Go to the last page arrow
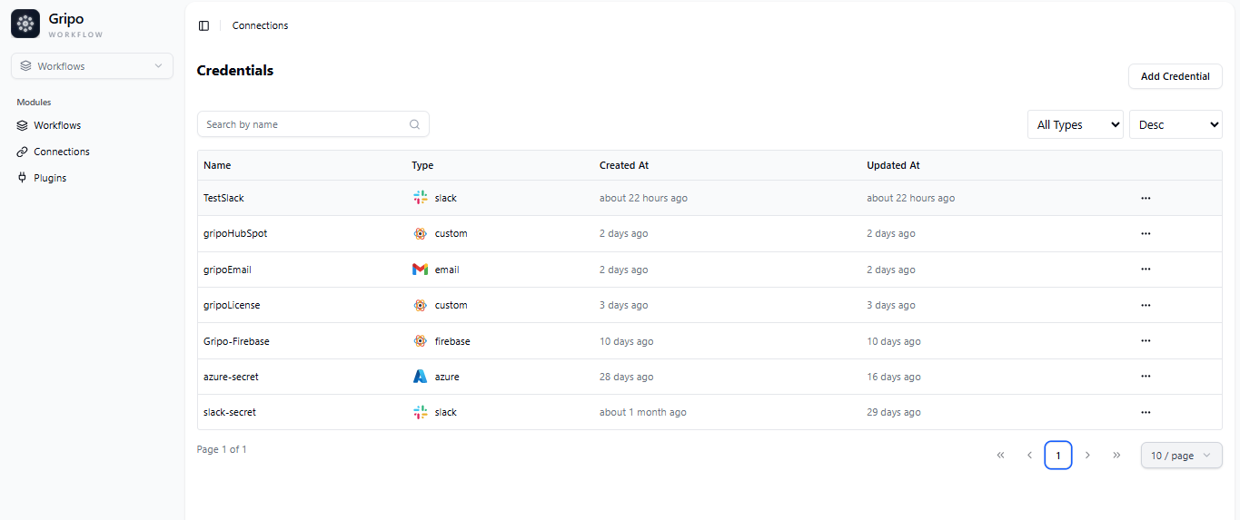This screenshot has height=520, width=1240. [x=1116, y=455]
